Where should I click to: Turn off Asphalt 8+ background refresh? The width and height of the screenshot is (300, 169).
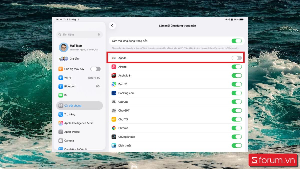click(237, 76)
